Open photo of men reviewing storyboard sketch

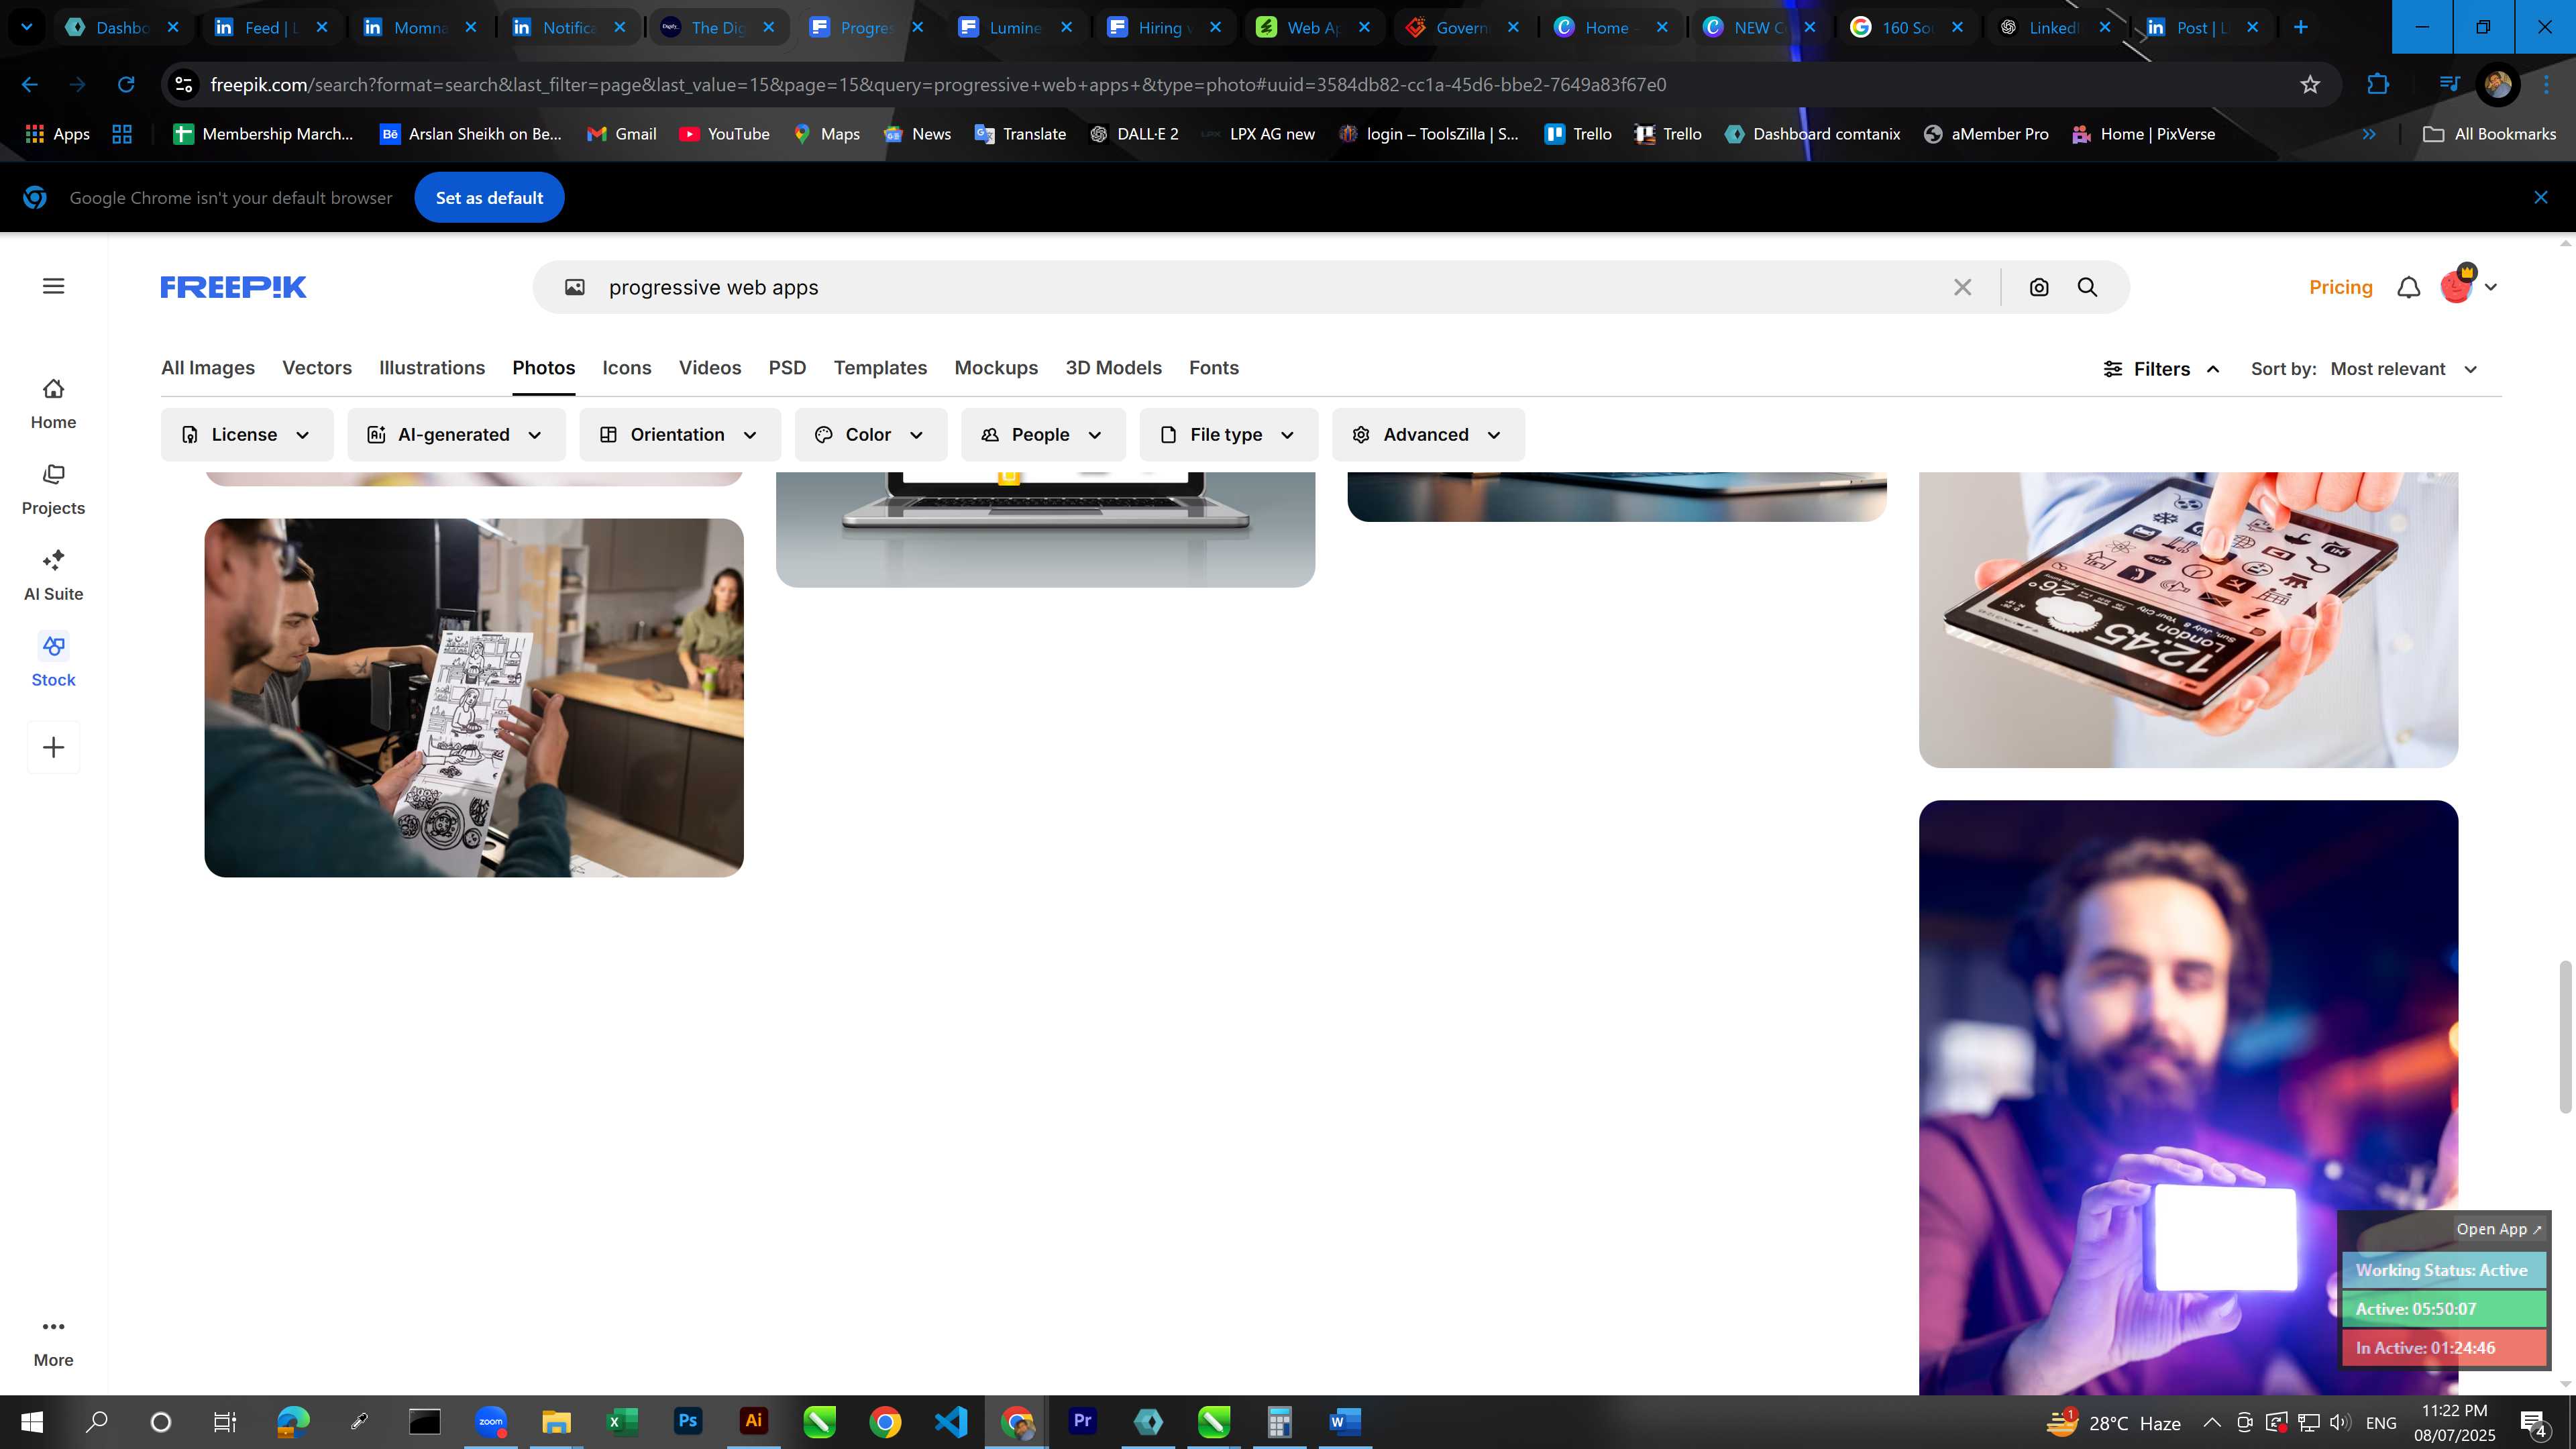pos(474,697)
